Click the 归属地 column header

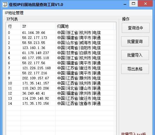click(63, 26)
